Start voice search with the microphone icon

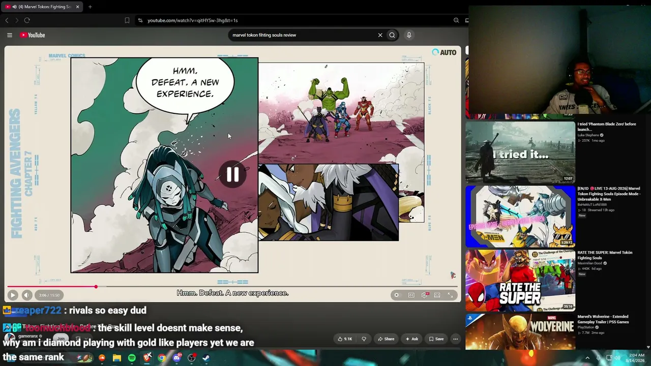pos(409,35)
